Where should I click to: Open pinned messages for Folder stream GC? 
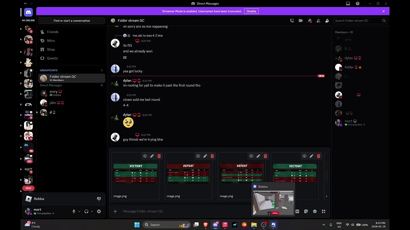310,20
